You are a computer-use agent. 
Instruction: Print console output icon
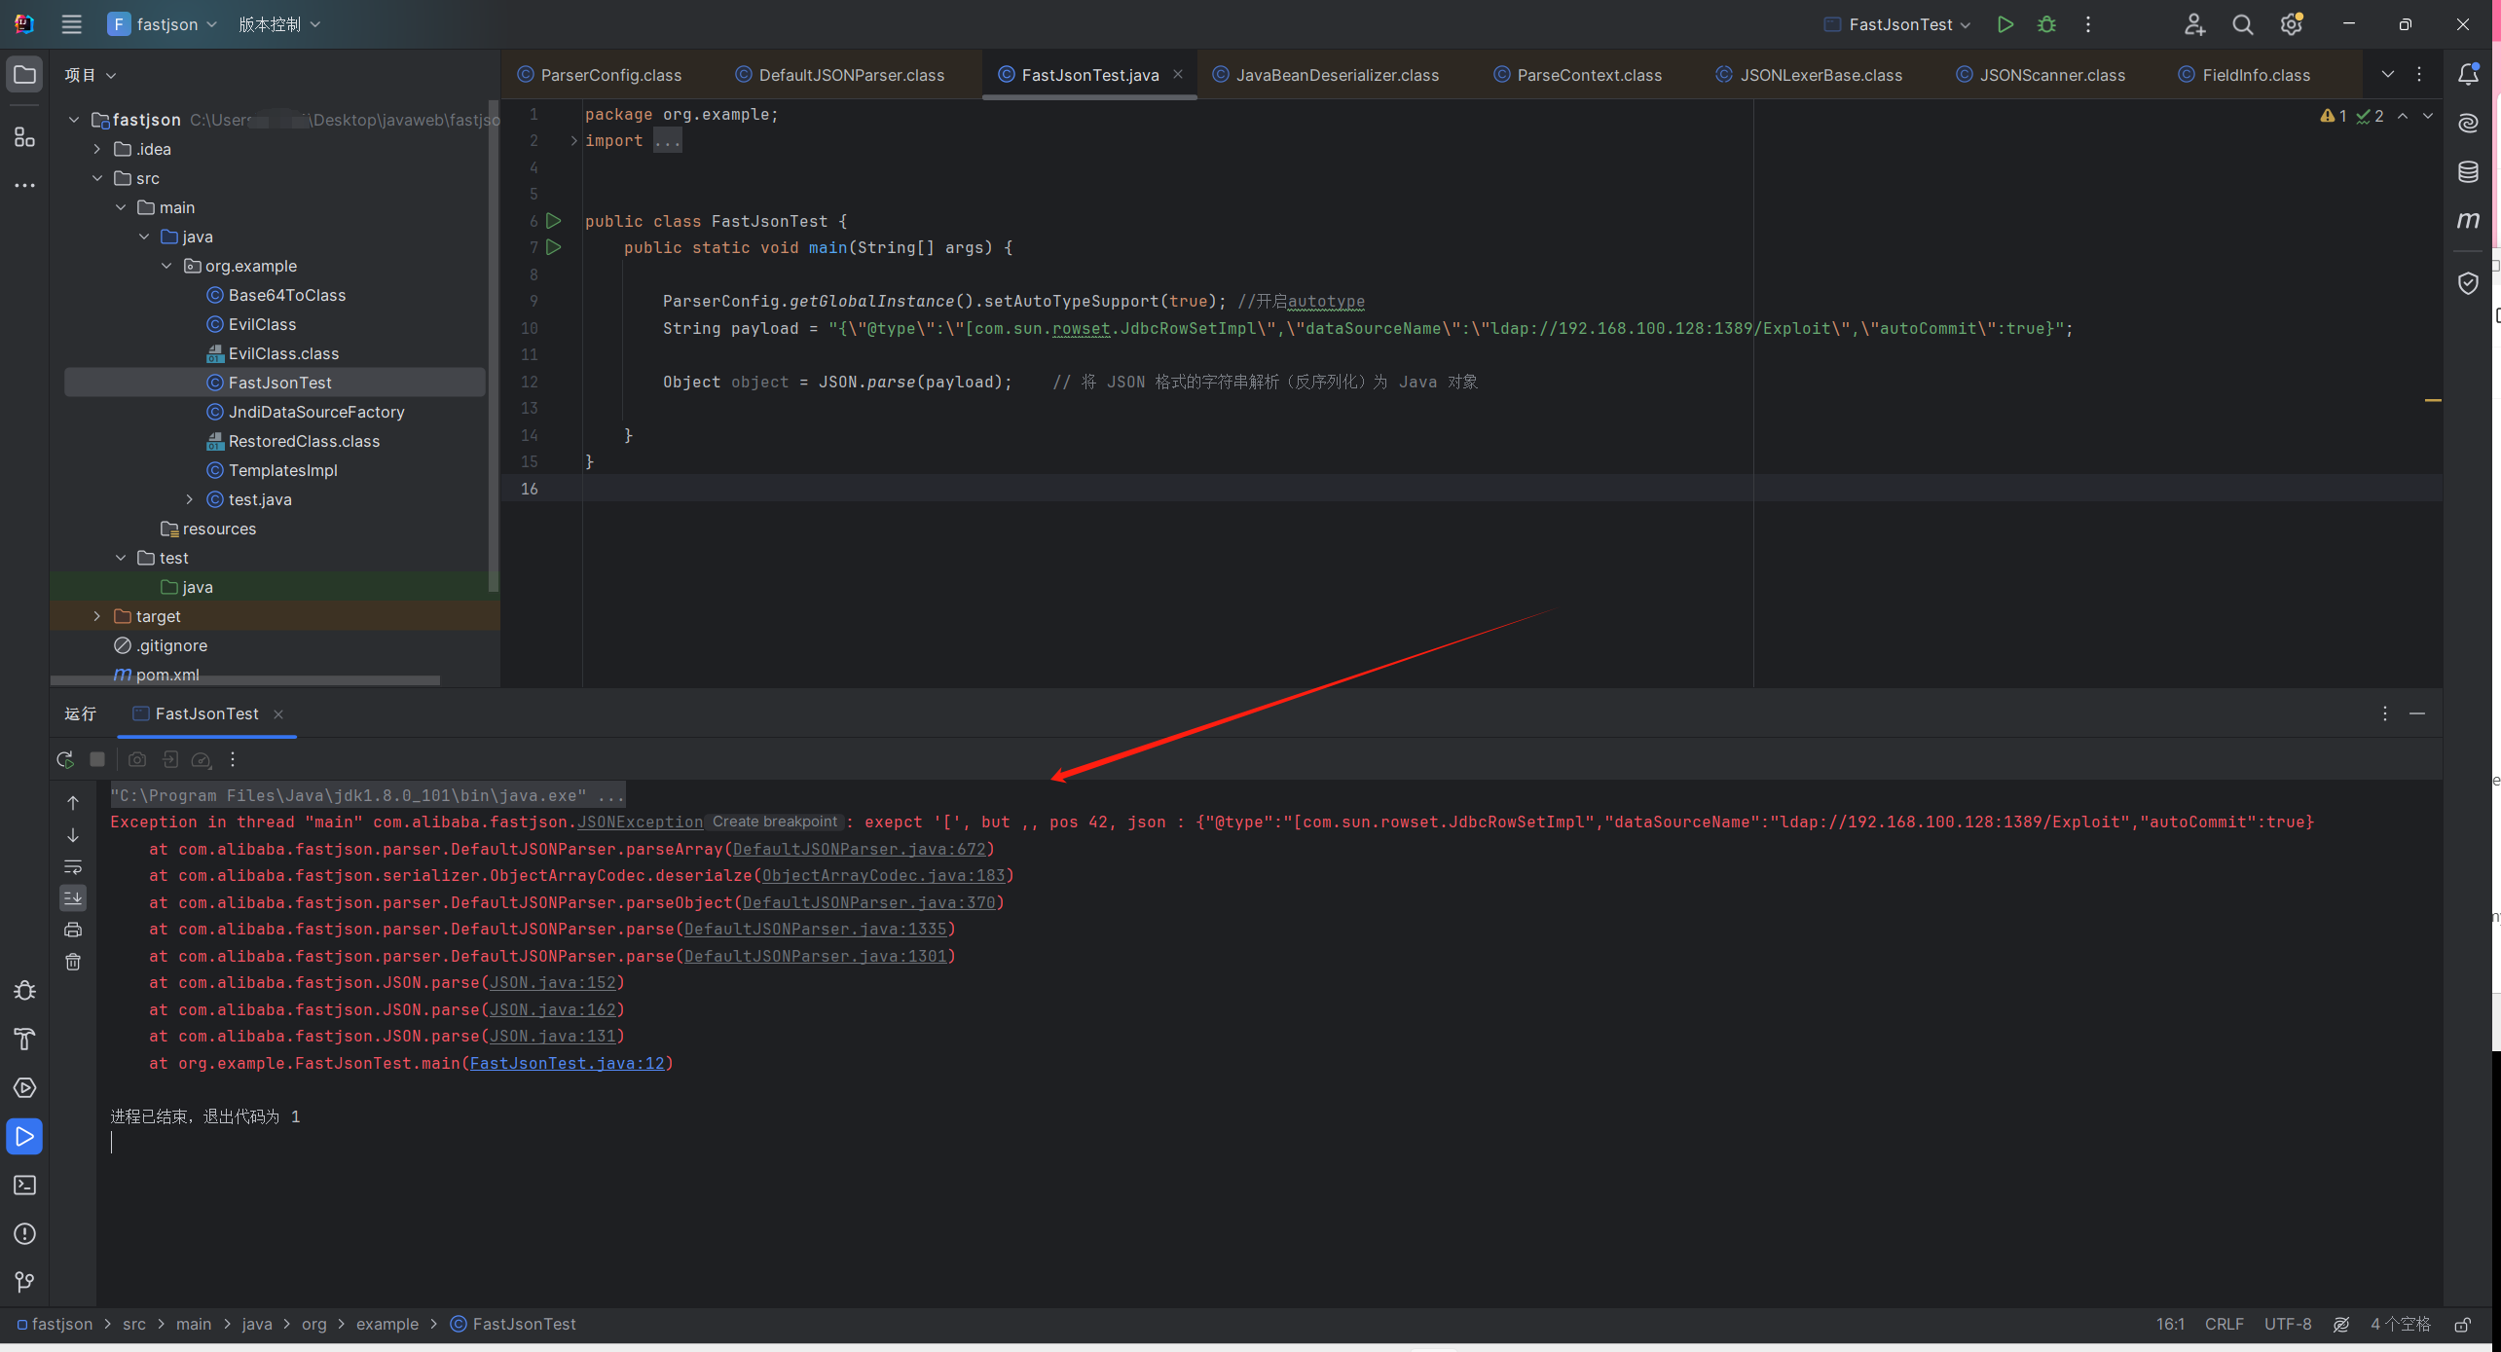tap(73, 930)
